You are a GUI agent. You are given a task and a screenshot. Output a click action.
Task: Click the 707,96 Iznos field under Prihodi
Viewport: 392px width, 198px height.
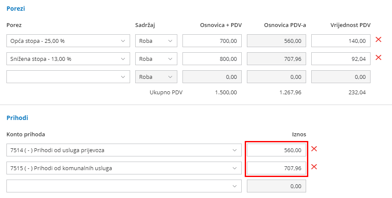277,168
